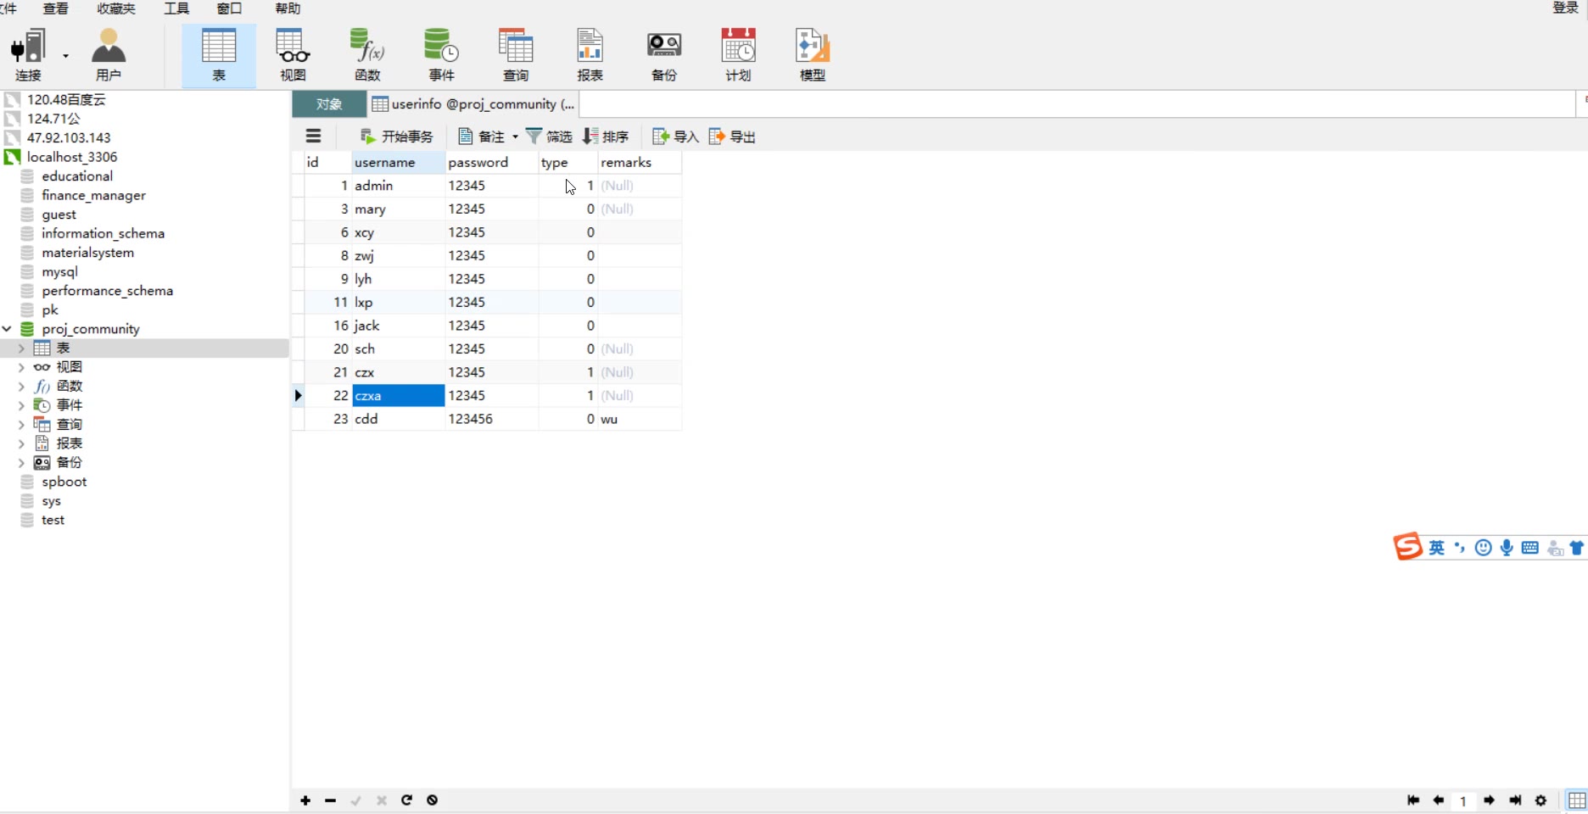Select the finance_manager database
This screenshot has height=814, width=1588.
coord(93,195)
